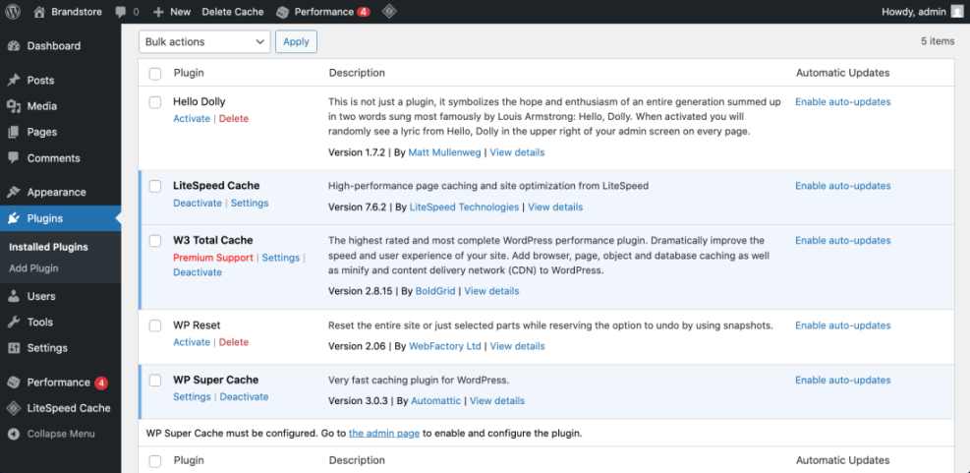Click the Dashboard gauge icon
The height and width of the screenshot is (473, 970).
pos(14,46)
